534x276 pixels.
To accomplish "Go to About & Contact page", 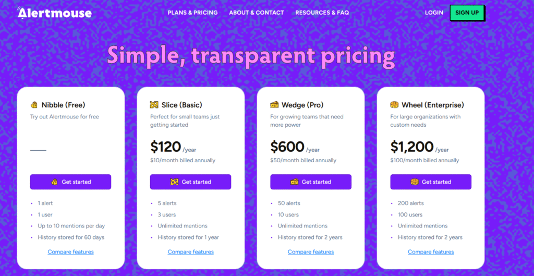I will pyautogui.click(x=256, y=13).
